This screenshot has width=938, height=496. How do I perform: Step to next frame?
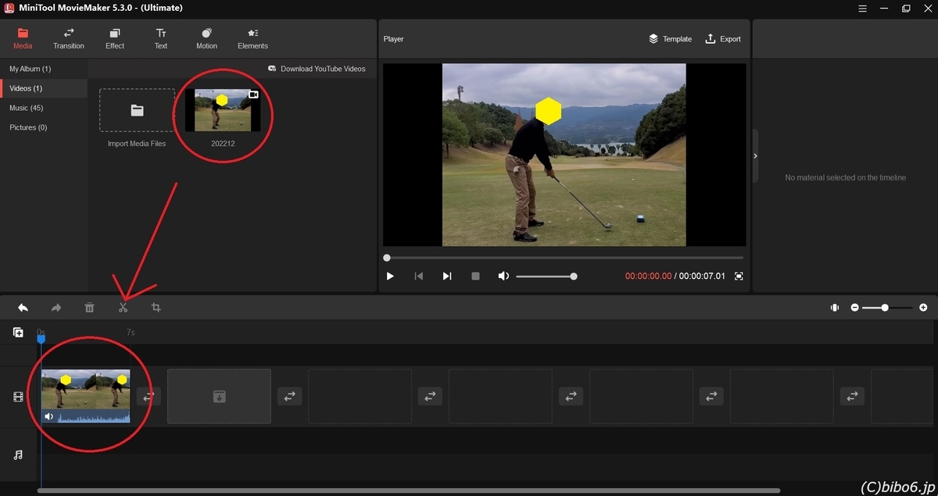[x=447, y=277]
